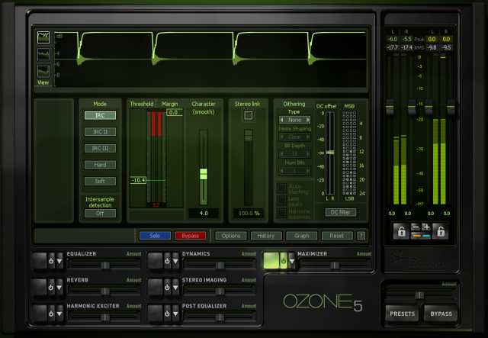Select the top view icon in the waveform display

coord(43,37)
